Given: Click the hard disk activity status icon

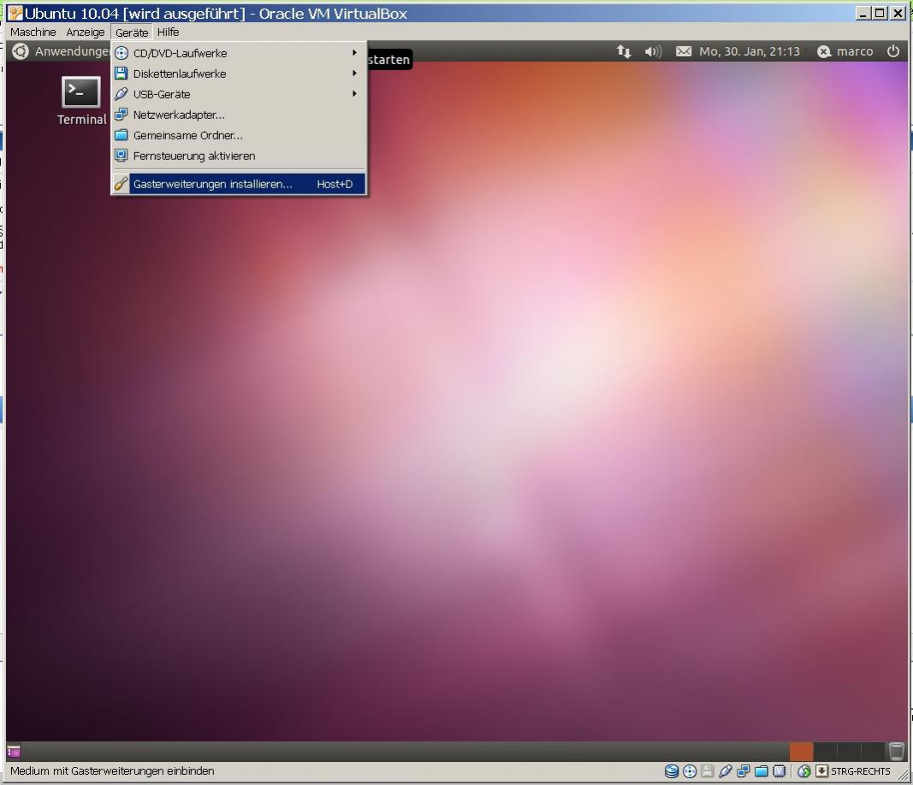Looking at the screenshot, I should tap(672, 771).
